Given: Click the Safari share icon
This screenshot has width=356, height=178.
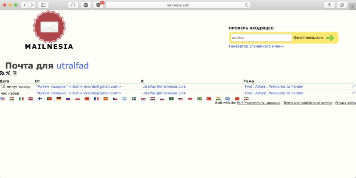Looking at the screenshot, I should [x=330, y=5].
